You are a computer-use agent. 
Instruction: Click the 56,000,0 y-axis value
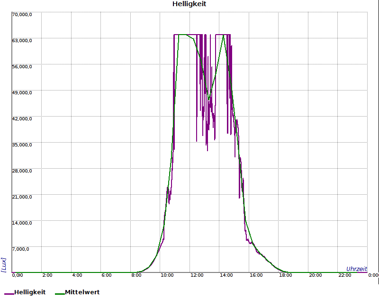[x=22, y=67]
